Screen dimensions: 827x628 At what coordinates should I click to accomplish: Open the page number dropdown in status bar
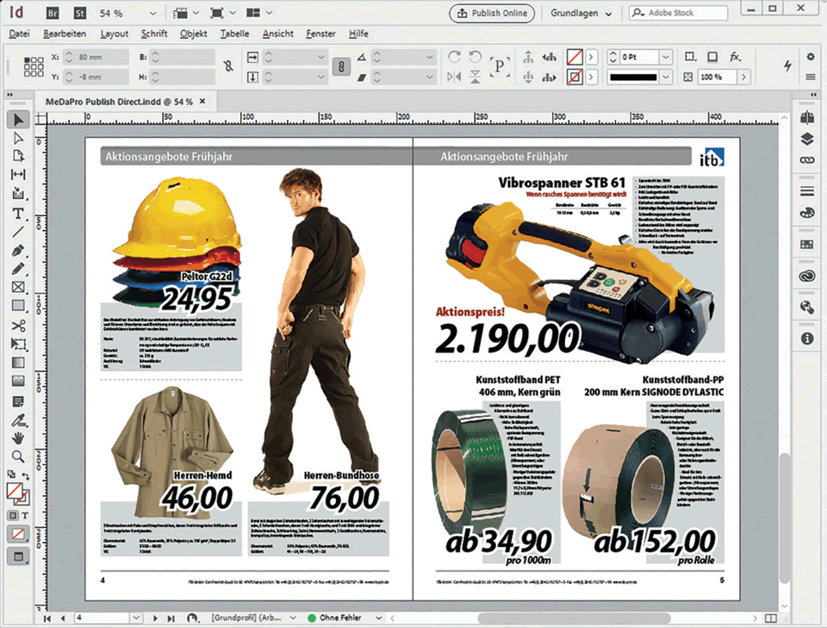136,618
